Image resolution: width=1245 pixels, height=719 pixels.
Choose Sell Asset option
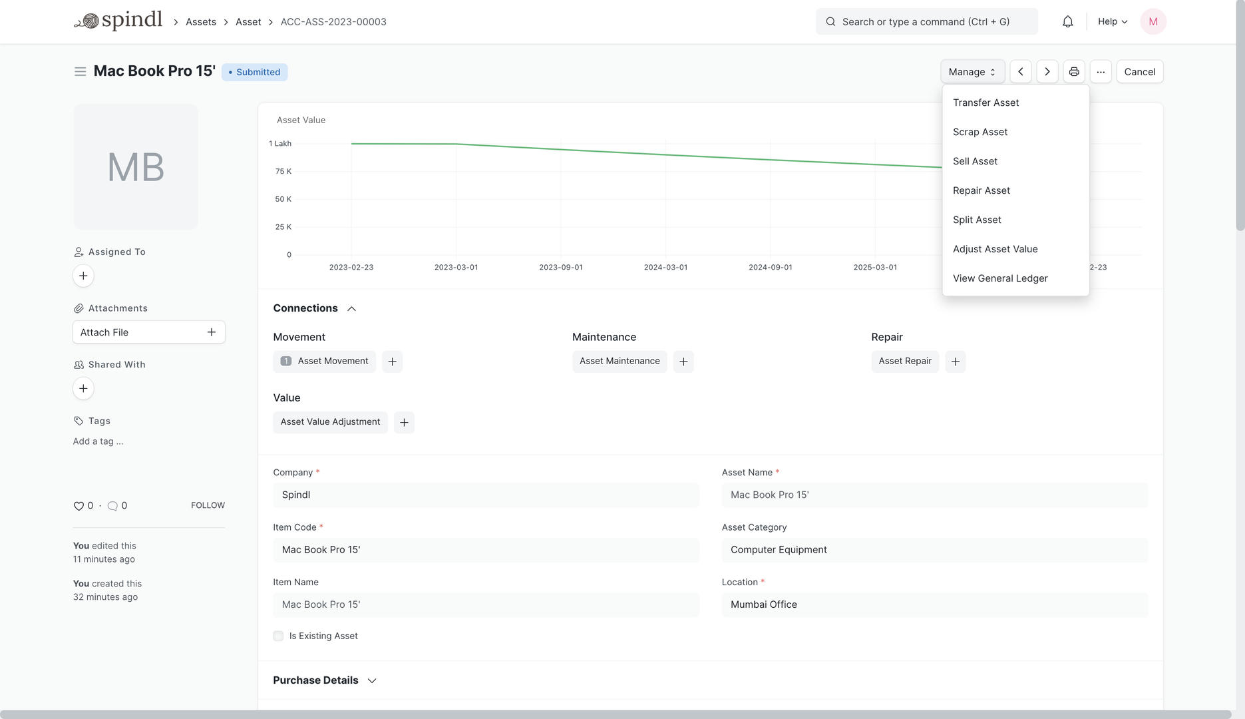[1015, 161]
